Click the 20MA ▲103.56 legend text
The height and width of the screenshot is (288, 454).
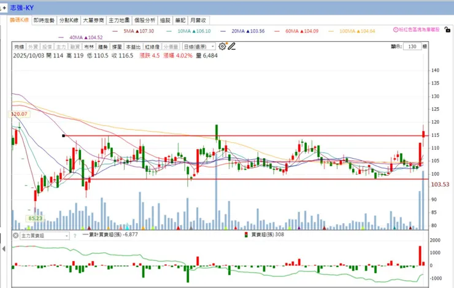pyautogui.click(x=248, y=31)
